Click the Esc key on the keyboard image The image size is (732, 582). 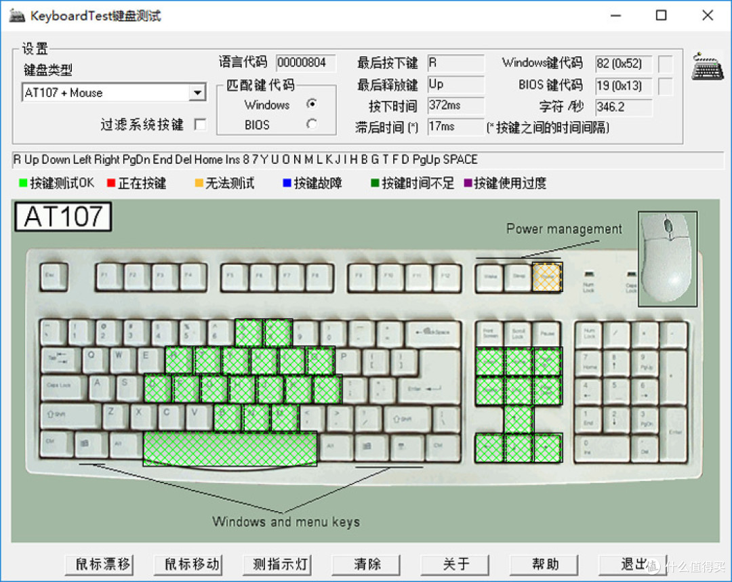54,277
